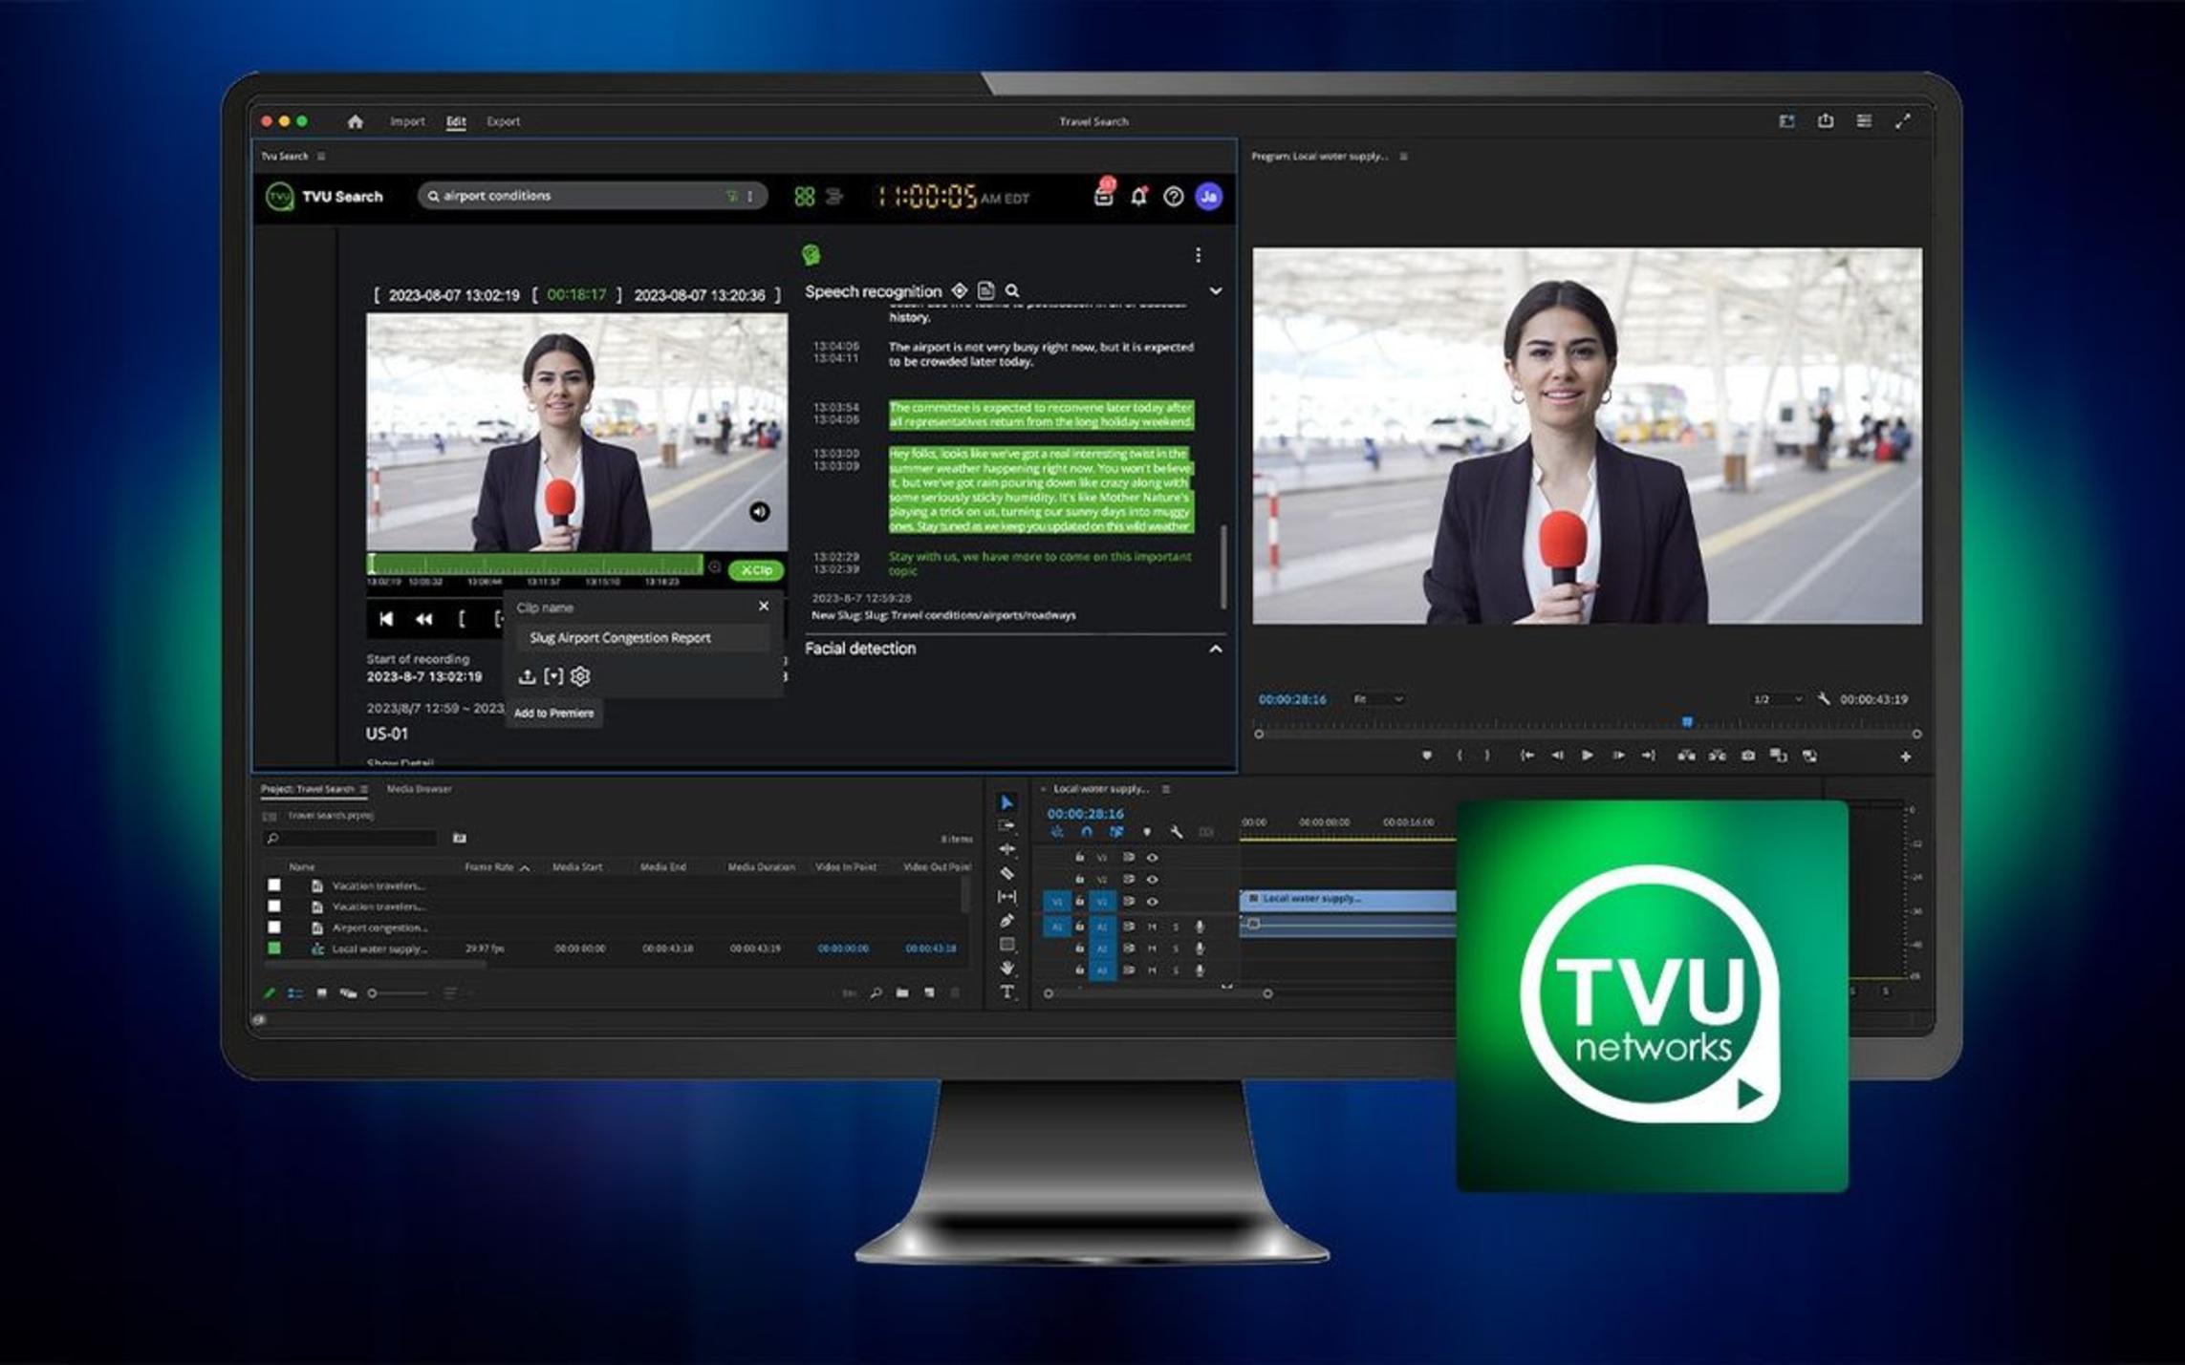Select the Pen tool in the tools panel
This screenshot has height=1365, width=2185.
[1006, 921]
